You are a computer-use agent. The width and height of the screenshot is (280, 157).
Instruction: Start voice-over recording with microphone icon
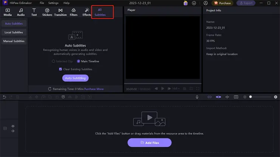pos(197,97)
